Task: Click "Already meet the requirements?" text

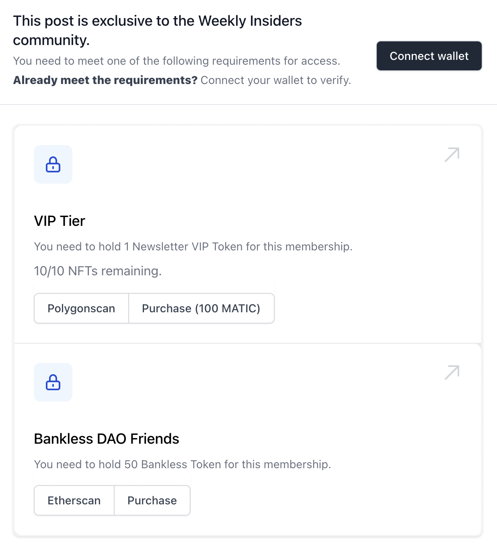Action: [105, 80]
